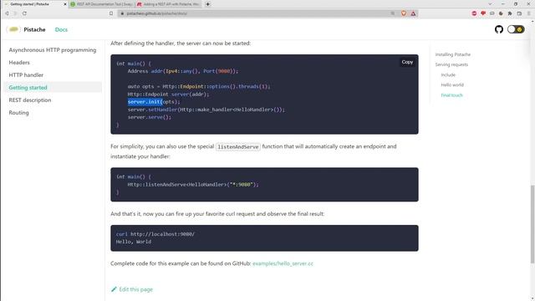Switch to the REST API Documentation Tool tab
Image resolution: width=535 pixels, height=301 pixels.
click(x=102, y=4)
